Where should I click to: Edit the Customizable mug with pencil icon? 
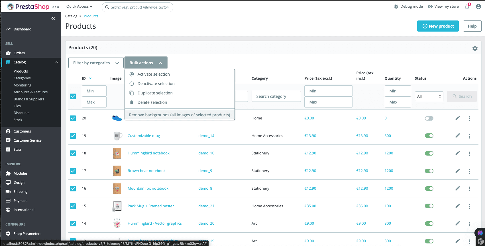[x=458, y=136]
